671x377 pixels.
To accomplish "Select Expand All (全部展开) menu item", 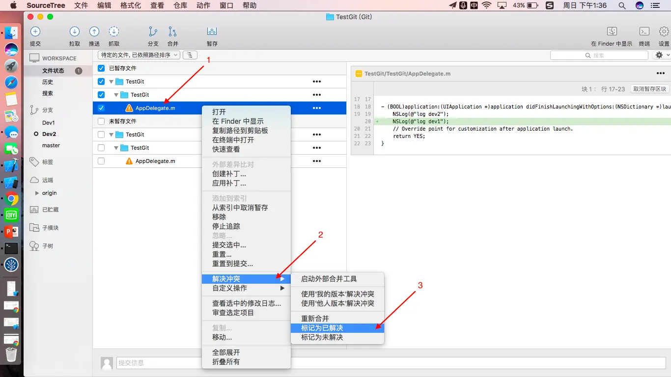I will [x=247, y=352].
